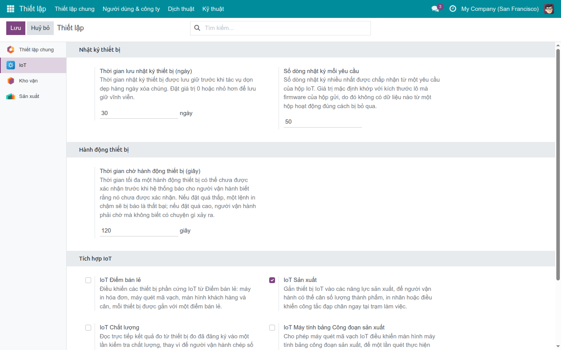Screen dimensions: 561x350
Task: Uncheck the IoT Sản xuất checkbox
Action: (272, 280)
